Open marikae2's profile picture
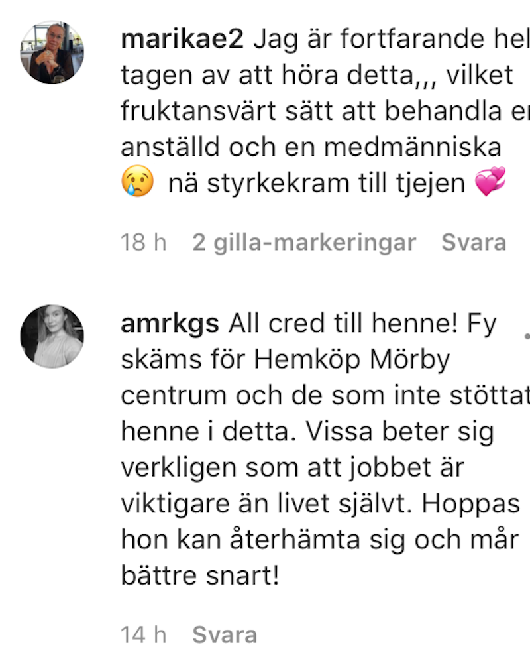The width and height of the screenshot is (530, 663). [52, 52]
